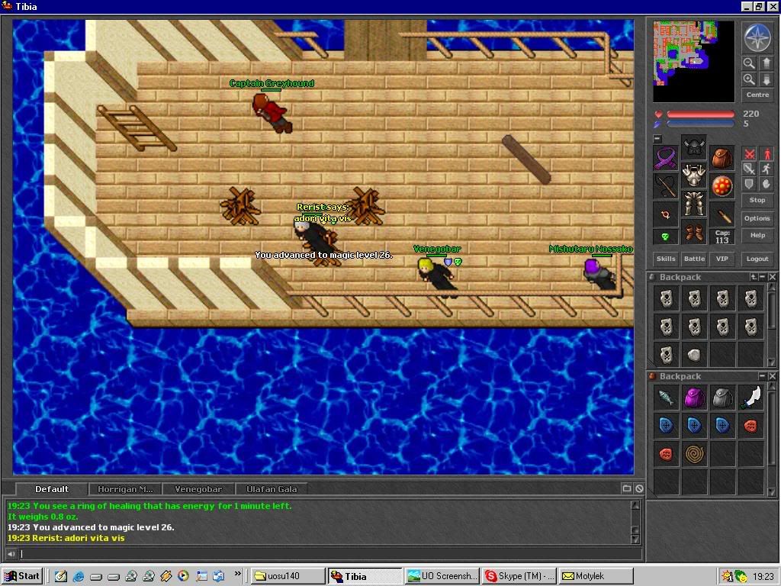Select the brown stick in the ammunition slot
Screen dimensions: 781x586
tap(722, 214)
